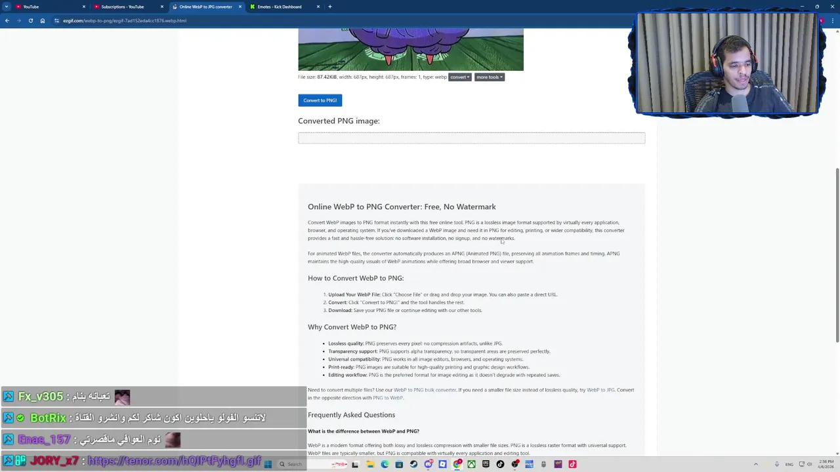Click 'How to Convert WebP to PNG:' heading
Screen dimensions: 840x472
tap(356, 278)
